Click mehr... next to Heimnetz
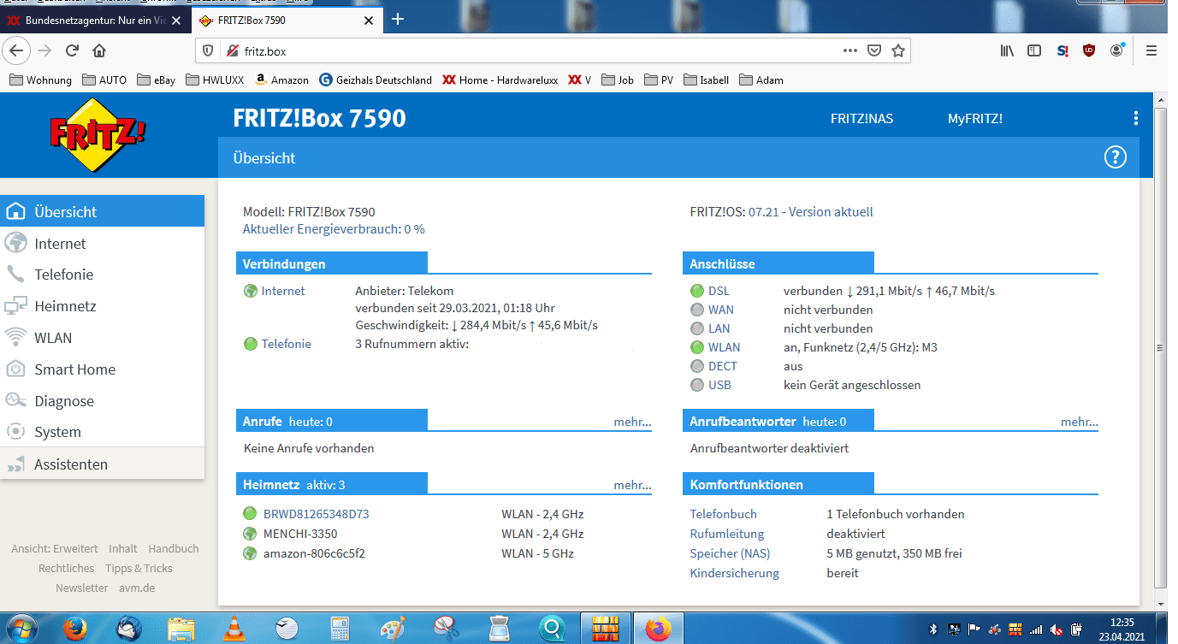Screen dimensions: 1178x644 click(x=632, y=485)
